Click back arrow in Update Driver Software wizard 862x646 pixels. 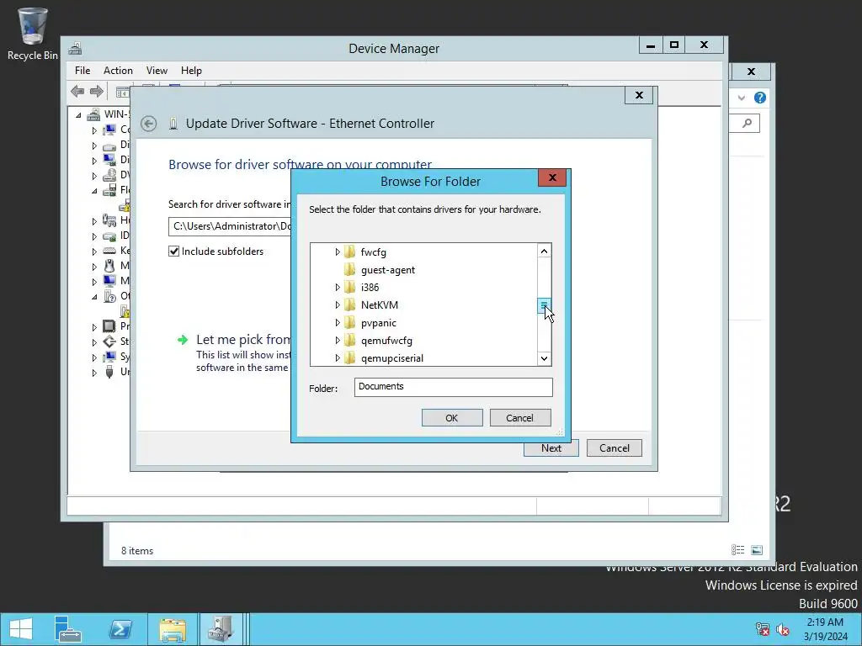click(148, 124)
